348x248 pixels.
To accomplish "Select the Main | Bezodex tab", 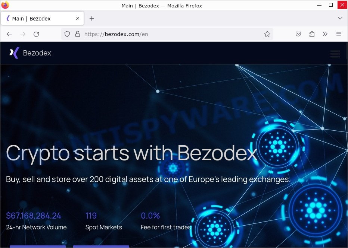I will click(x=42, y=18).
